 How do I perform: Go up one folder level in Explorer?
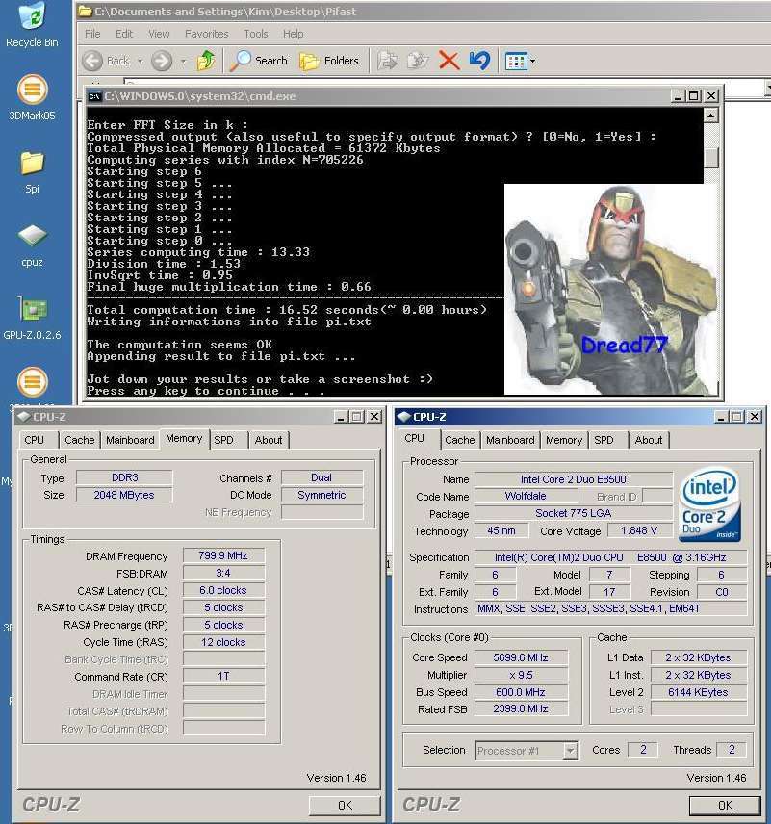[x=206, y=61]
